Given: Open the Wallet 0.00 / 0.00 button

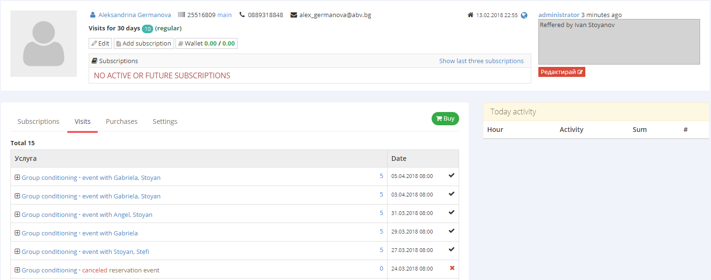Looking at the screenshot, I should (206, 43).
